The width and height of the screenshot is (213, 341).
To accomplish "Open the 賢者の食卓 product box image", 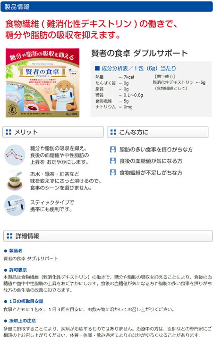I will click(43, 83).
